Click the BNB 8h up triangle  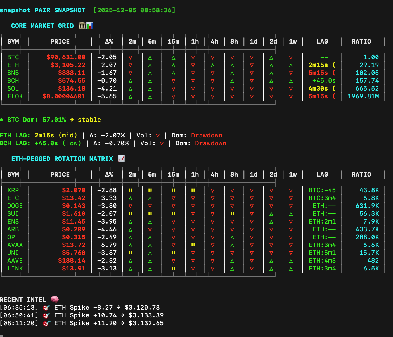point(232,73)
